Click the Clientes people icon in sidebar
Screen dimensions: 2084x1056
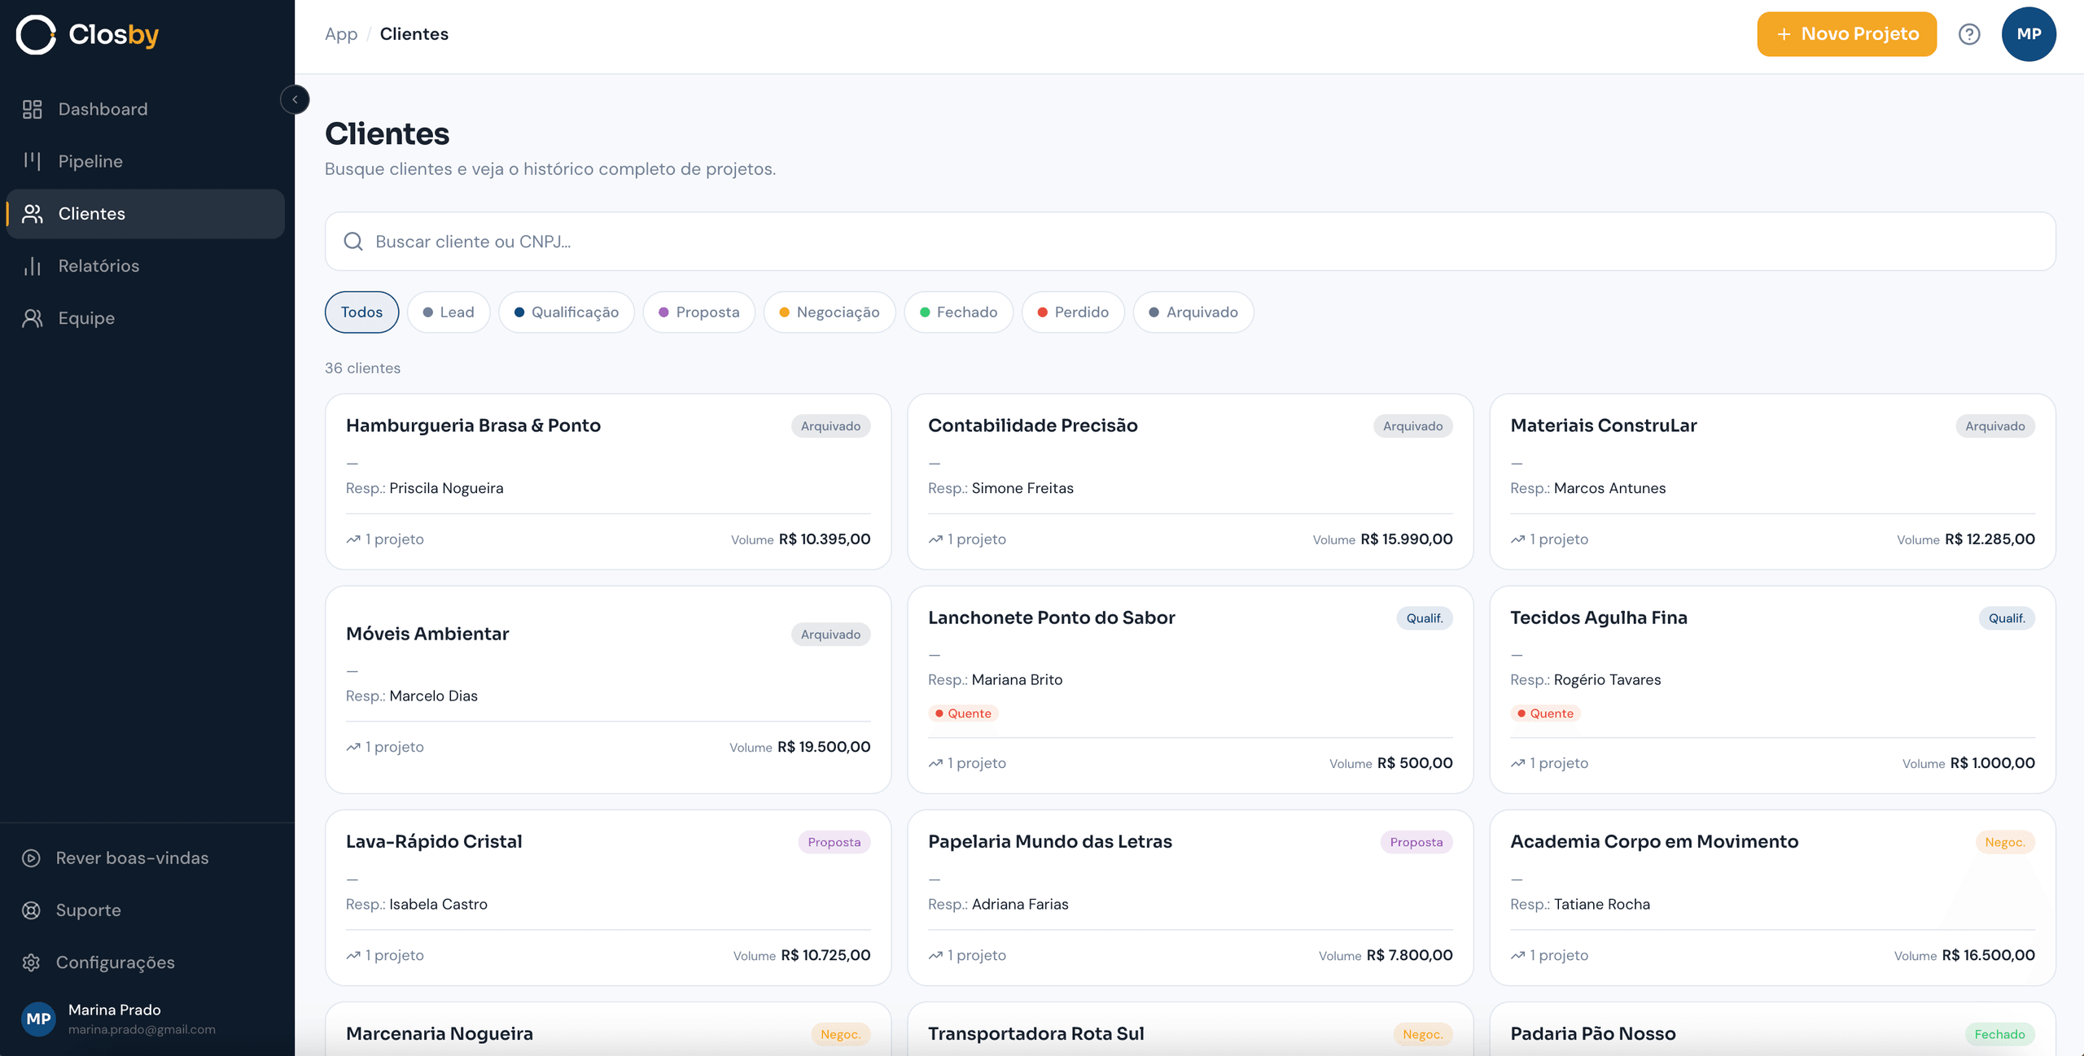[33, 213]
